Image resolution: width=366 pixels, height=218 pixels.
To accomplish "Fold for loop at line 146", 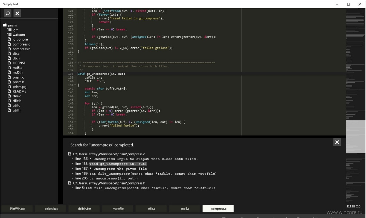I will coord(75,104).
